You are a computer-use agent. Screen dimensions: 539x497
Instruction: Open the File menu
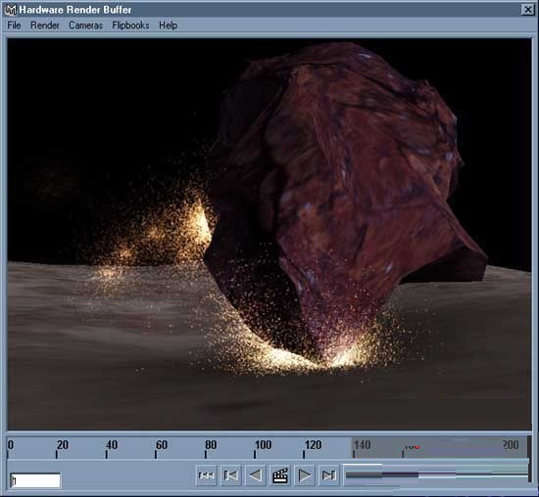(14, 25)
